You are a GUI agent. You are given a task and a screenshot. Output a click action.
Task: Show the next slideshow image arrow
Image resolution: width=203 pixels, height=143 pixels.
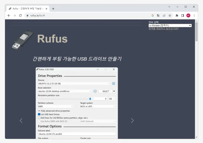(x=132, y=121)
